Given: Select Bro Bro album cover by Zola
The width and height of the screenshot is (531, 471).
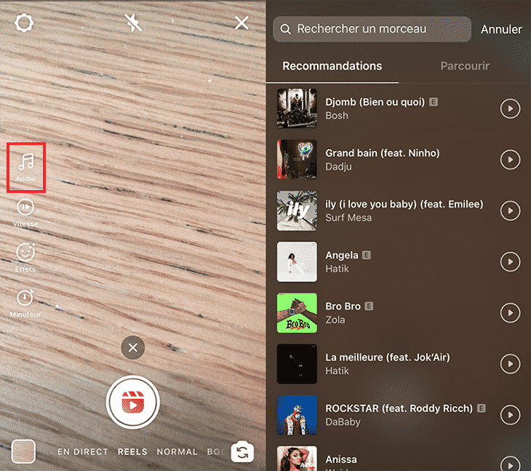Looking at the screenshot, I should pyautogui.click(x=297, y=312).
